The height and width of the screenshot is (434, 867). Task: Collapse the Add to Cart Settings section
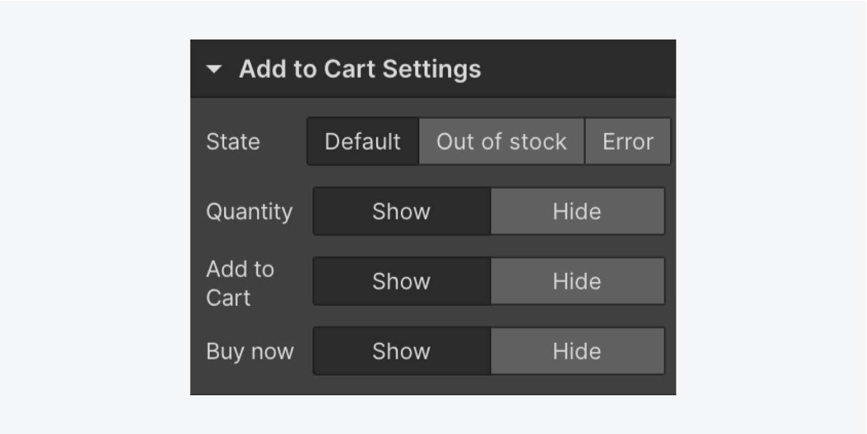[x=214, y=69]
